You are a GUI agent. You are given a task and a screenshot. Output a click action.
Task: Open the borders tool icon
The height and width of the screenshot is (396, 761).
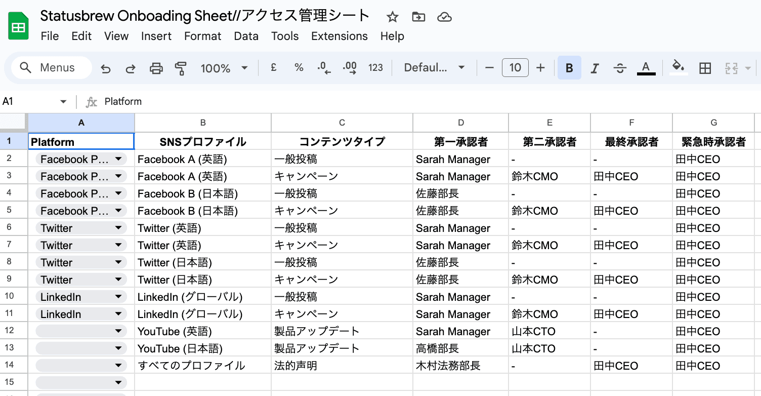coord(705,68)
